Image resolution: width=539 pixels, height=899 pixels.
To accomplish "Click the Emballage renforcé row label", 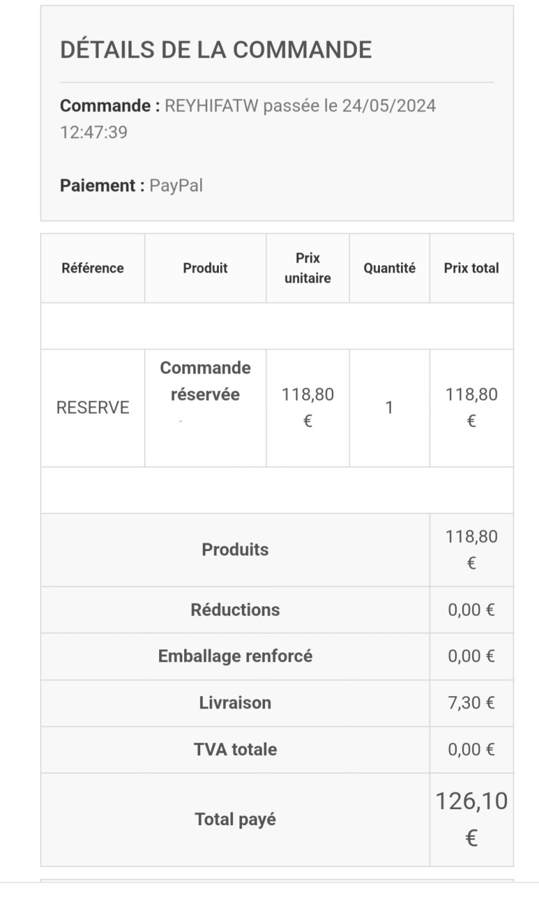I will click(x=235, y=656).
